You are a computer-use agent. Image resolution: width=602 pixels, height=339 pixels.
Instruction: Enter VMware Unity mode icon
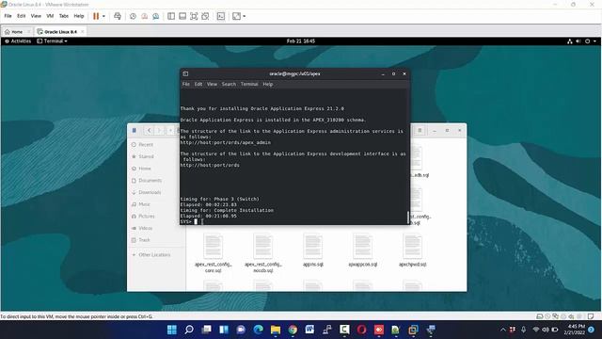pyautogui.click(x=205, y=16)
